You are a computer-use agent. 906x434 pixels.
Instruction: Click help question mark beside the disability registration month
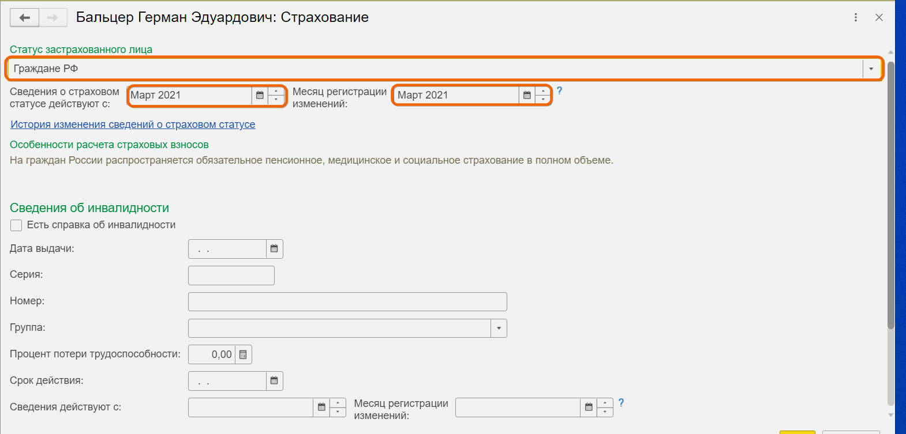click(621, 403)
